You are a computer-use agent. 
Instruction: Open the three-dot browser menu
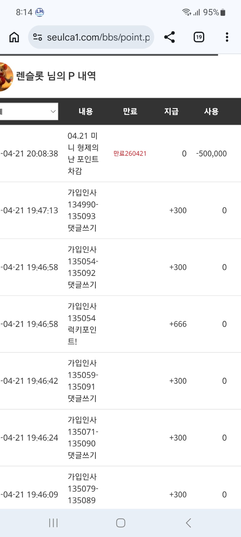(x=227, y=37)
